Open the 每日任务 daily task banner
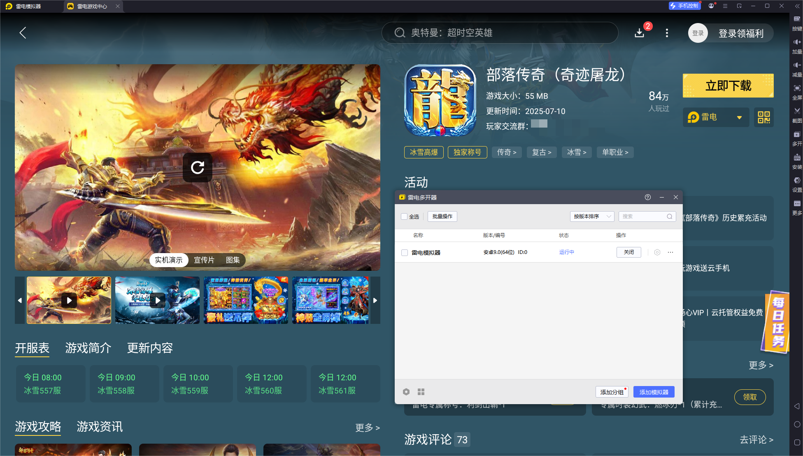803x456 pixels. [775, 322]
